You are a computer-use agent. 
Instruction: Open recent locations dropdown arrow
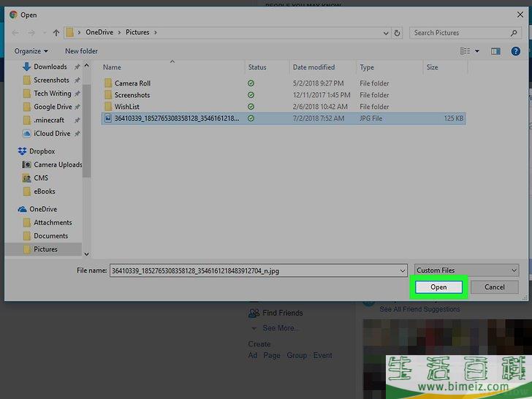(45, 33)
